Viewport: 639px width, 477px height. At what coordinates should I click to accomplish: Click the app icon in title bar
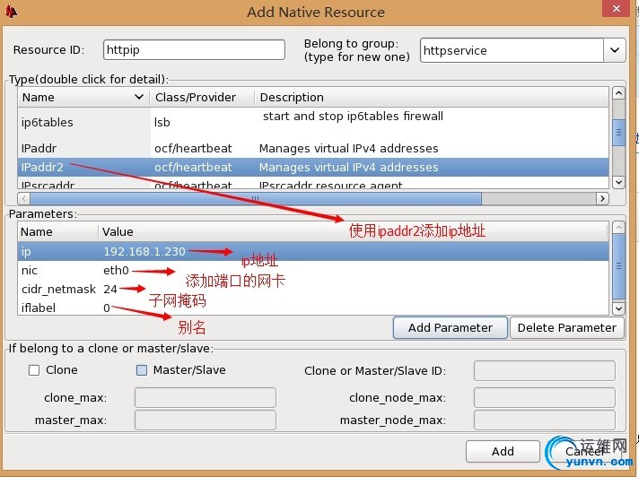pos(11,12)
